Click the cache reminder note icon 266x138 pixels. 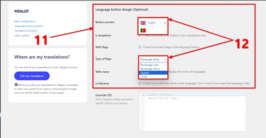click(x=16, y=85)
